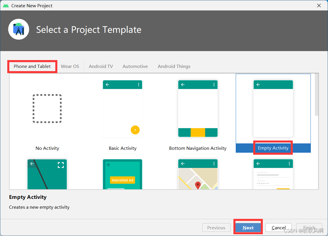This screenshot has height=236, width=328.
Task: Click the Finish button
Action: pyautogui.click(x=309, y=228)
